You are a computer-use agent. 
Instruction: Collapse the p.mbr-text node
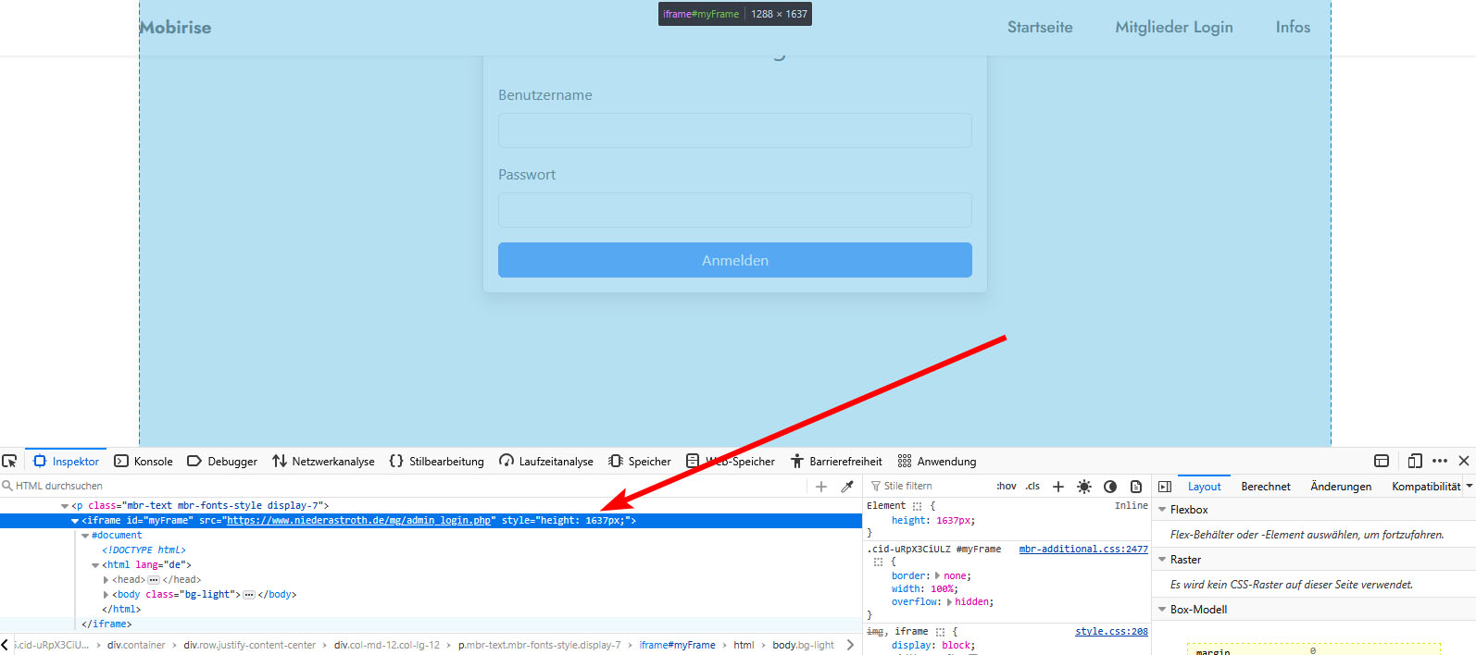[x=65, y=506]
